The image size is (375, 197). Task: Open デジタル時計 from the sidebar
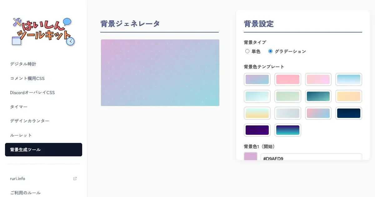pyautogui.click(x=23, y=64)
